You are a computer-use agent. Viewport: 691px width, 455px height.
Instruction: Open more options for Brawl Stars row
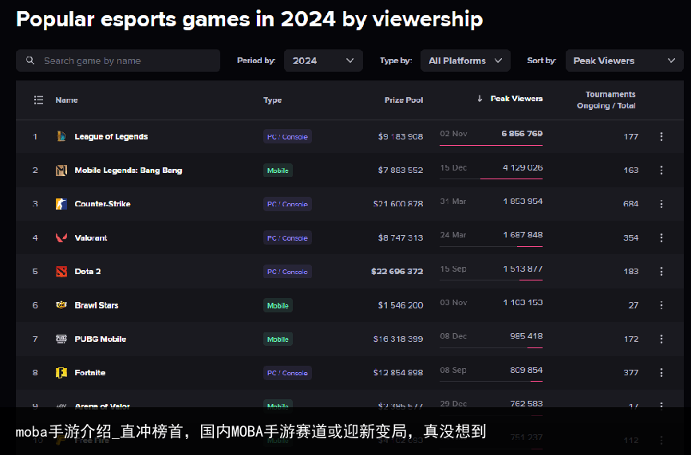coord(661,305)
